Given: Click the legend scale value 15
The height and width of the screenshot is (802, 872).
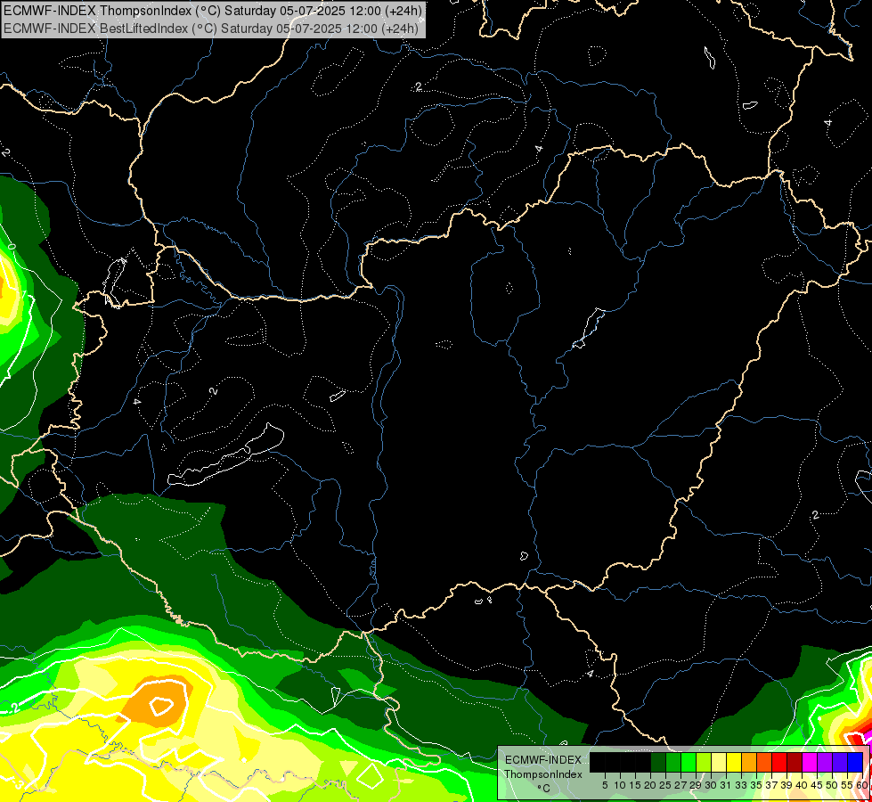Looking at the screenshot, I should 635,785.
